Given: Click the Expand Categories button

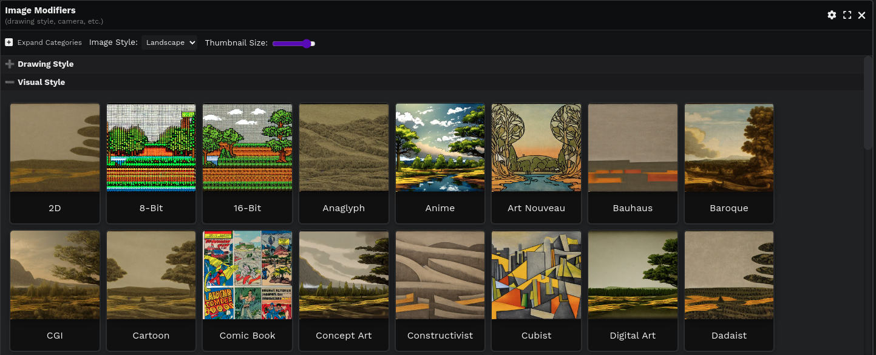Looking at the screenshot, I should 49,42.
